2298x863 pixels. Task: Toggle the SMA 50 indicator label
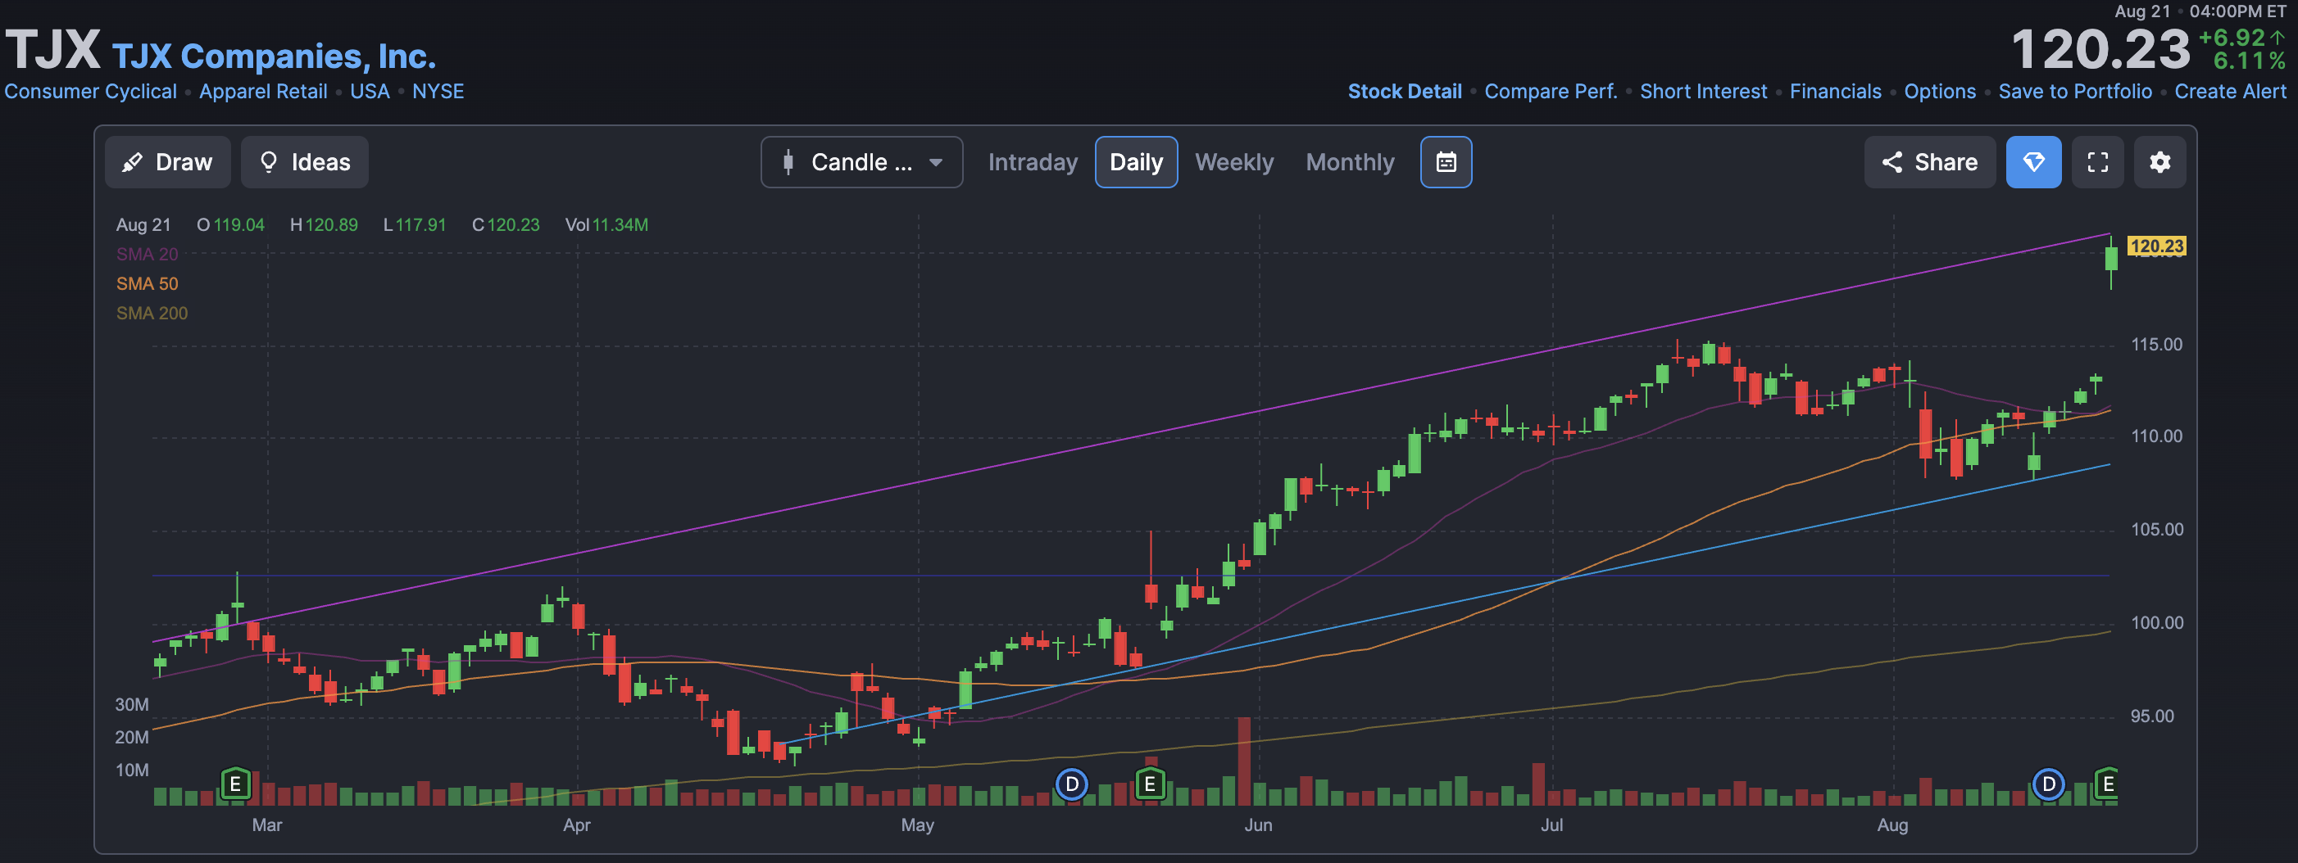148,283
